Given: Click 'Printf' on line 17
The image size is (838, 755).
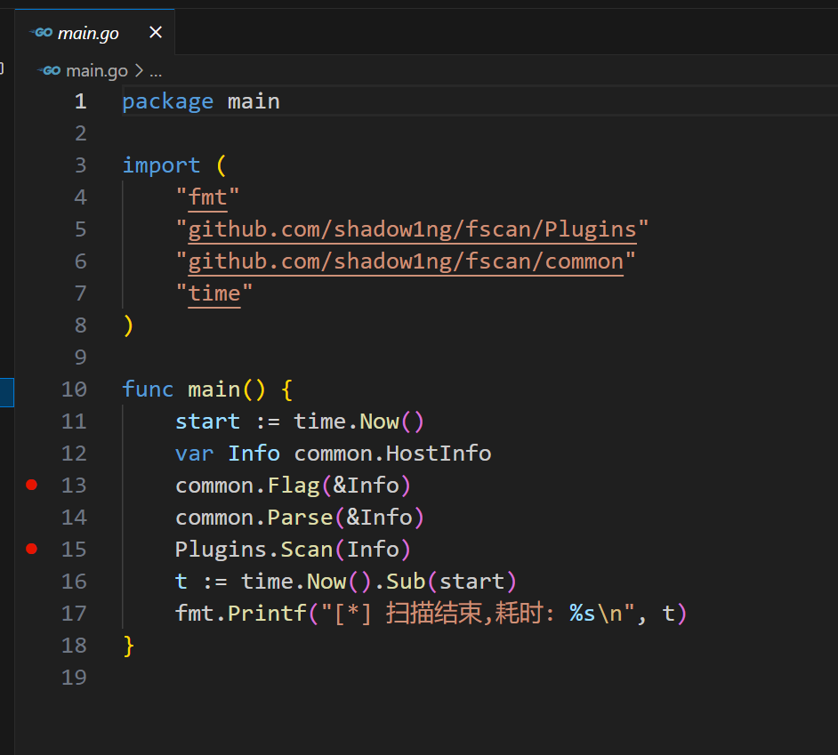Looking at the screenshot, I should click(267, 614).
